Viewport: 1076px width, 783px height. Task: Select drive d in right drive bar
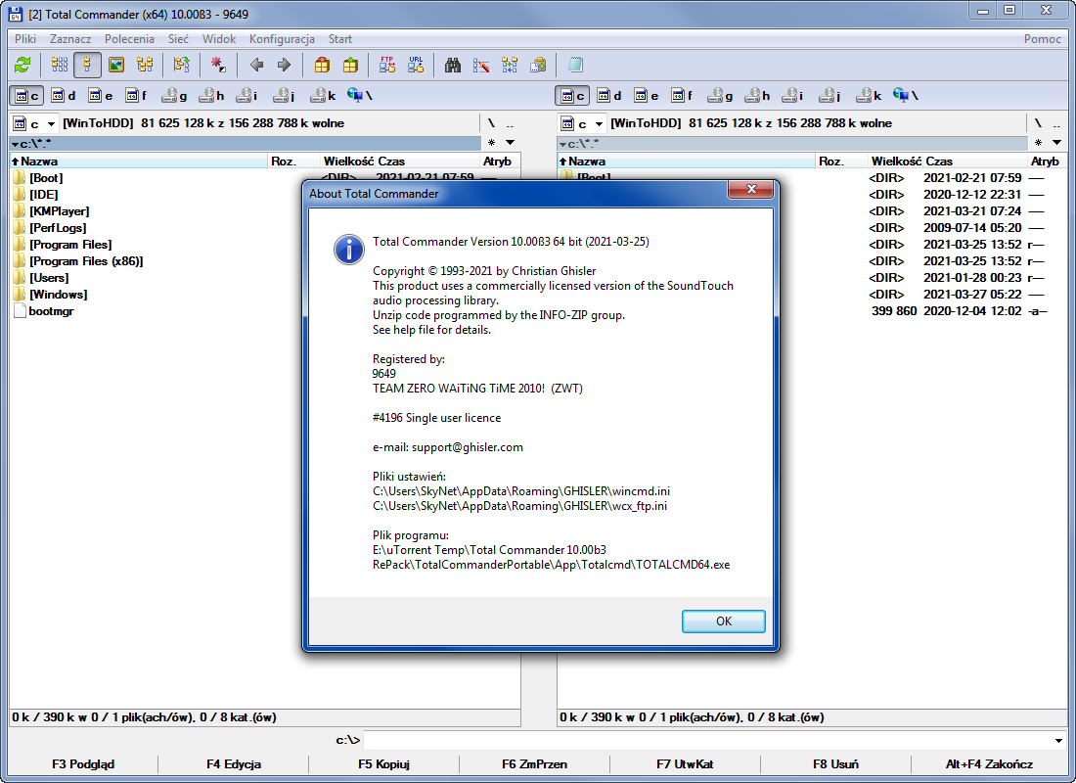609,96
